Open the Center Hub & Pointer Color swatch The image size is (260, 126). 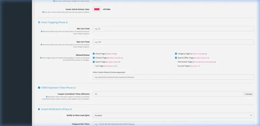[x=97, y=9]
